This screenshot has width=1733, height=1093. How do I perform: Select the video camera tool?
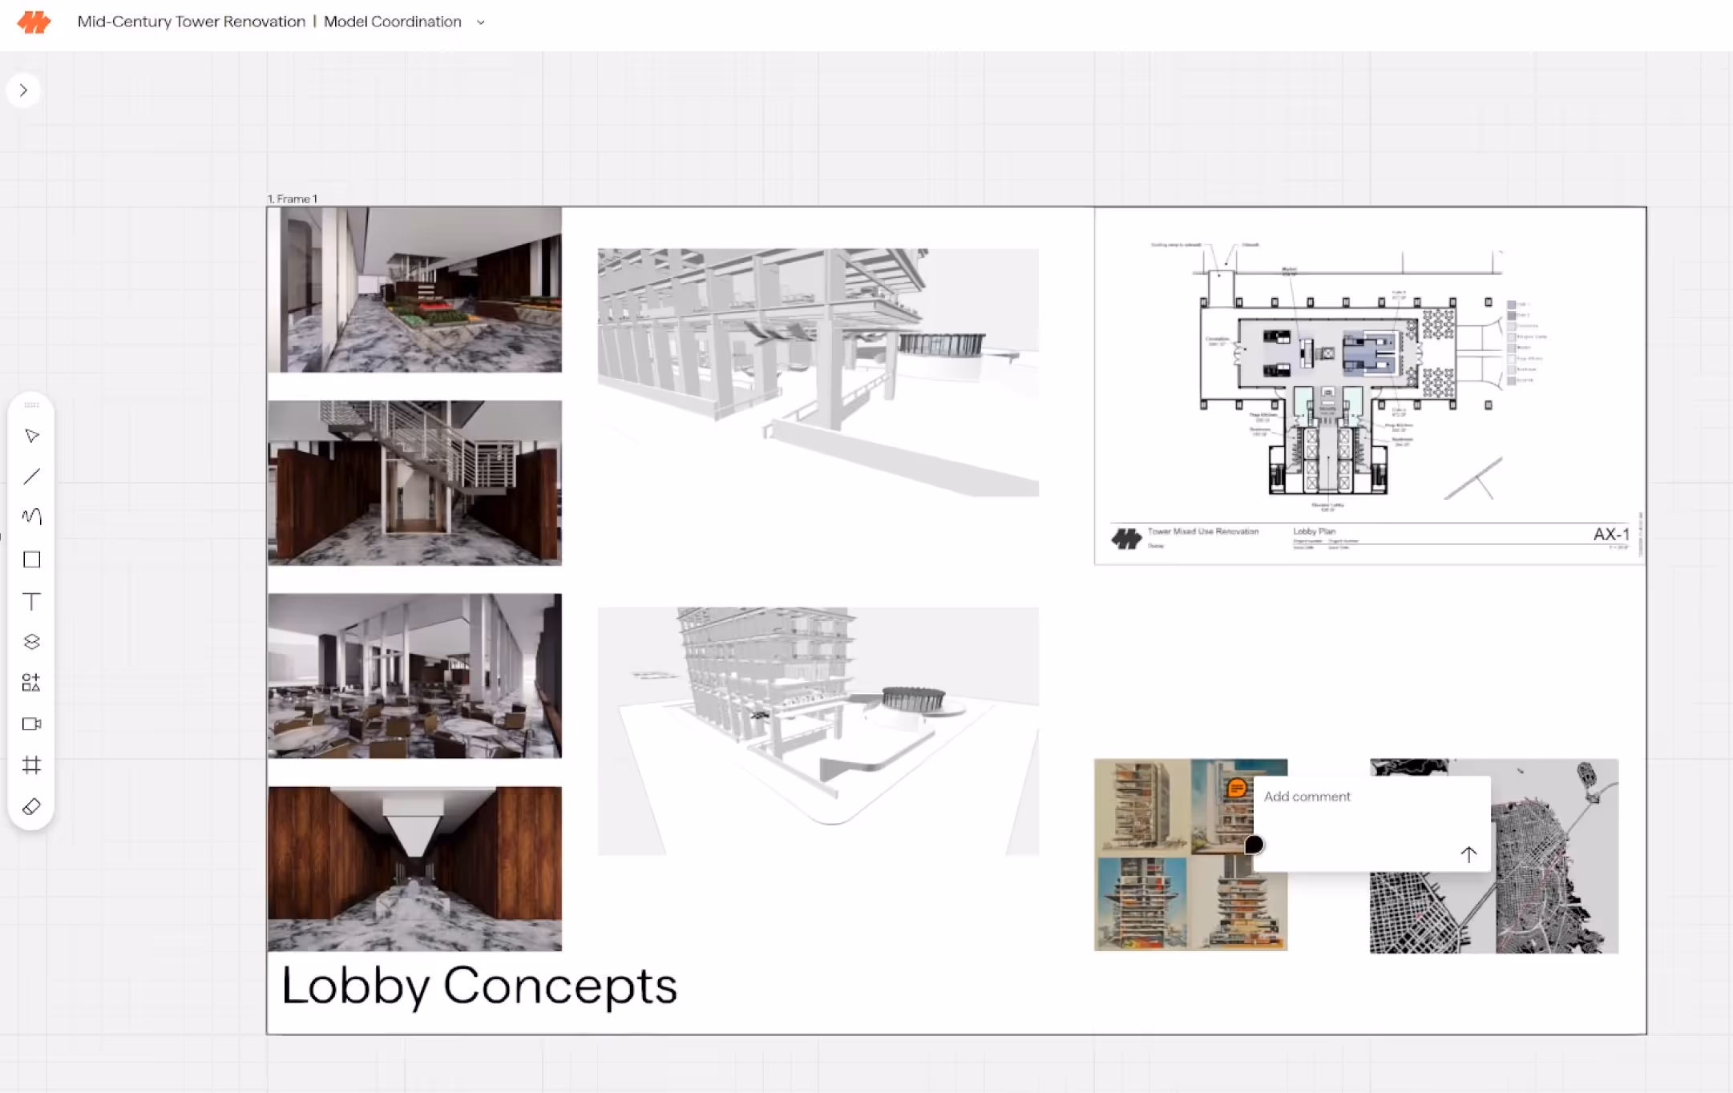(32, 724)
